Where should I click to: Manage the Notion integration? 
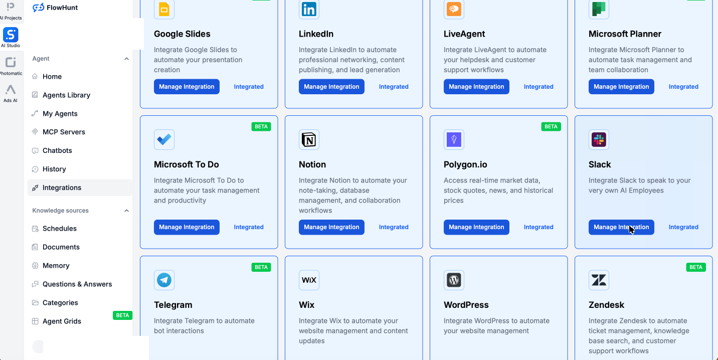click(331, 227)
